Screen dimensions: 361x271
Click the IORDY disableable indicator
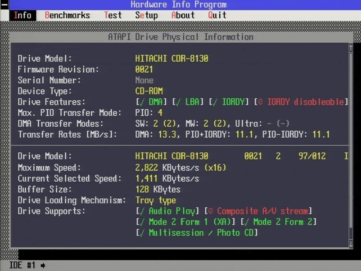(301, 102)
